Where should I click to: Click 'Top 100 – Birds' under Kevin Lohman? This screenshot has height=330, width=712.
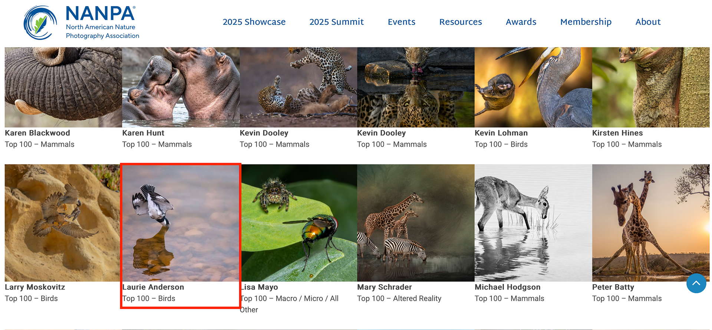pos(501,144)
